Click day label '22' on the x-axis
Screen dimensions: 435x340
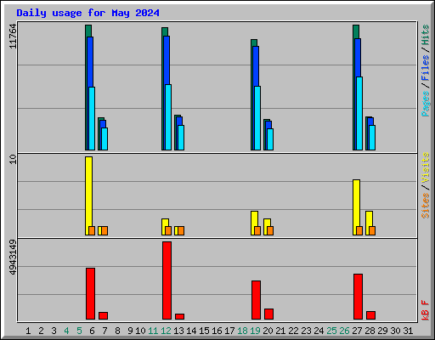coord(293,331)
